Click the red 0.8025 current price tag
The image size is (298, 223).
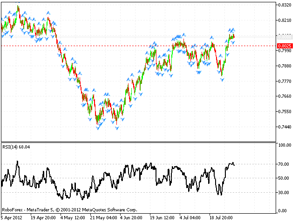284,46
